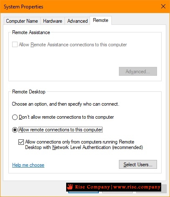Open the Help me choose link
Viewport: 170px width, 197px height.
28,165
